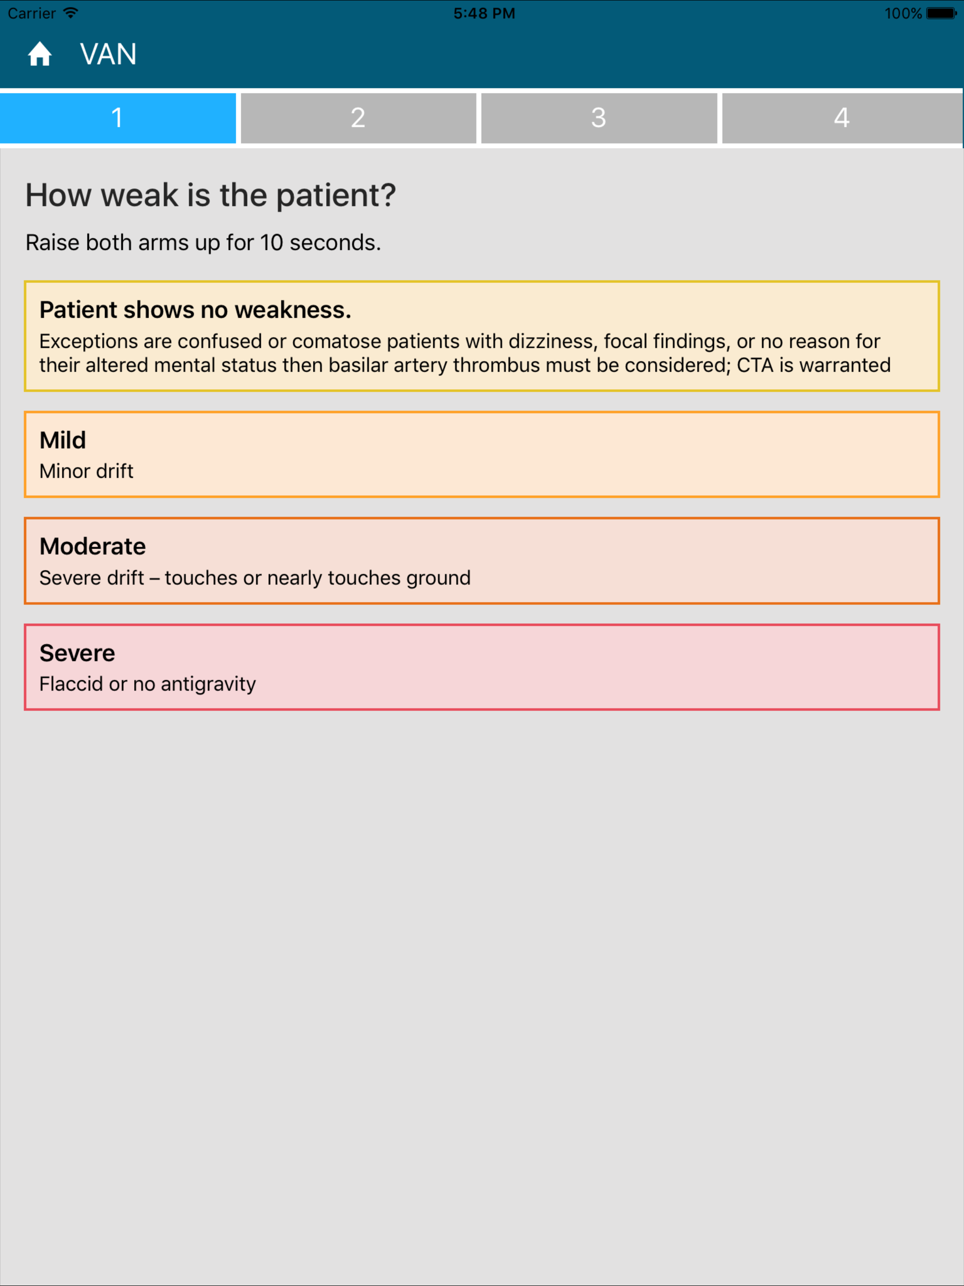Image resolution: width=964 pixels, height=1286 pixels.
Task: Tap the home icon in the header
Action: tap(40, 54)
